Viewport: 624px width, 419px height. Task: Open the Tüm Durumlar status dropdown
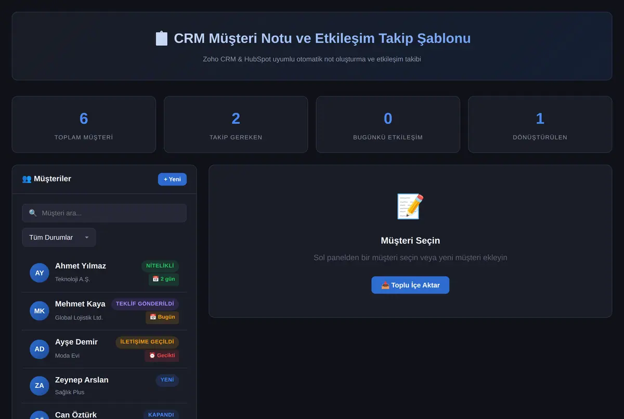pyautogui.click(x=59, y=238)
